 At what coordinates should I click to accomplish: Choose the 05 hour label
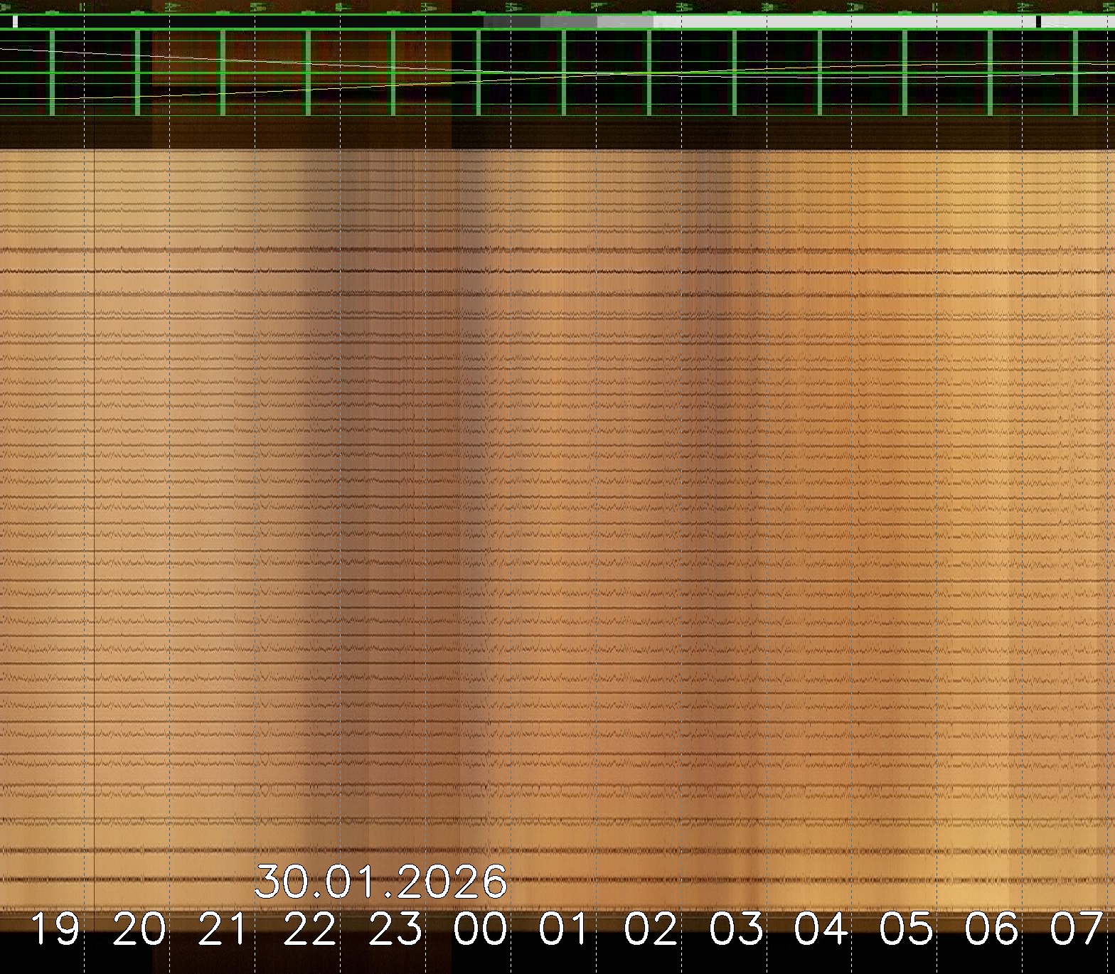tap(907, 929)
